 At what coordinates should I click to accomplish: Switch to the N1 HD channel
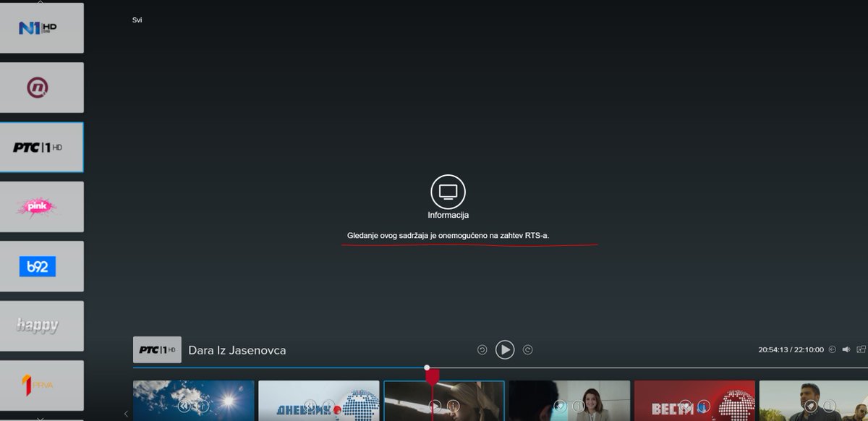tap(41, 28)
